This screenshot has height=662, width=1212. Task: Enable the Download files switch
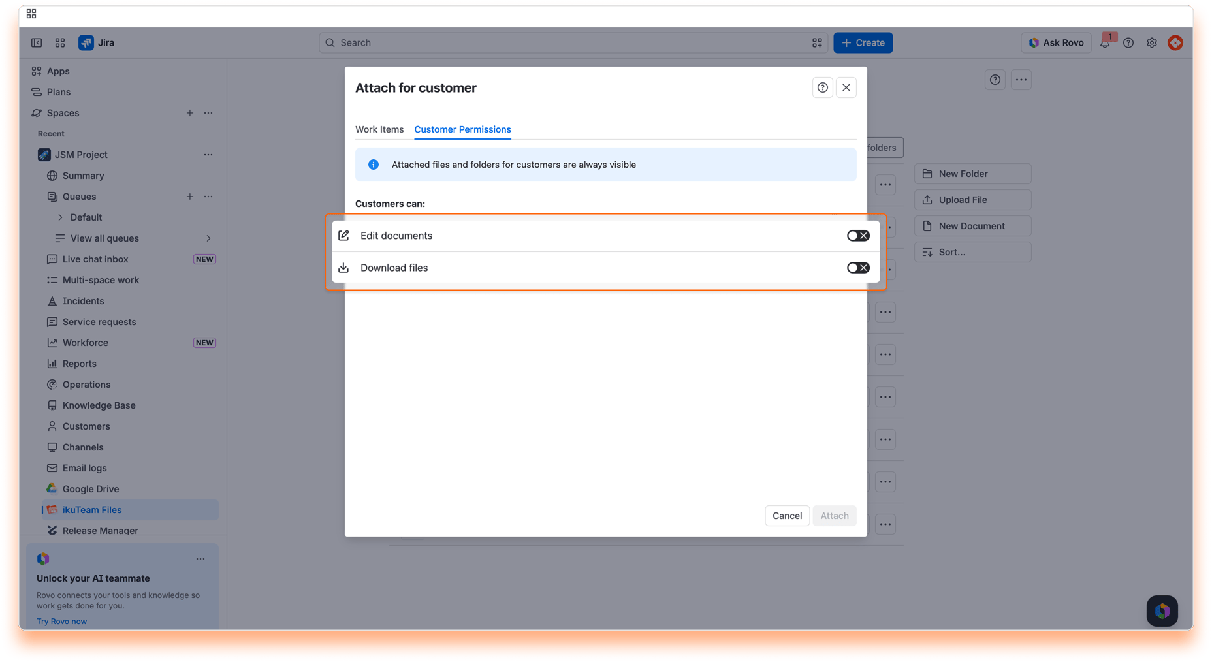857,268
